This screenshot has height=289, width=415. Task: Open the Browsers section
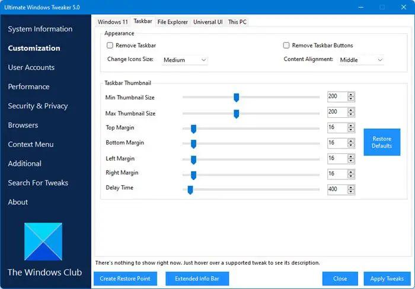click(23, 125)
